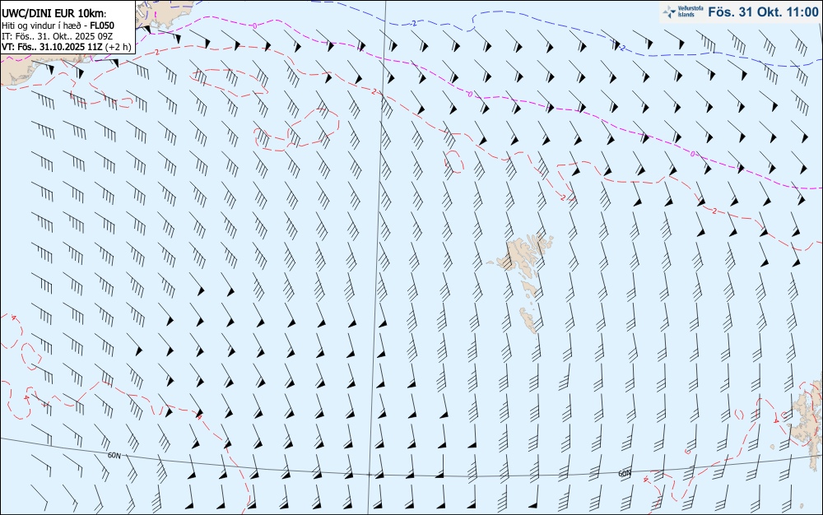Viewport: 823px width, 515px height.
Task: Click Suðuroy, the southernmost Faroe island
Action: pos(529,320)
